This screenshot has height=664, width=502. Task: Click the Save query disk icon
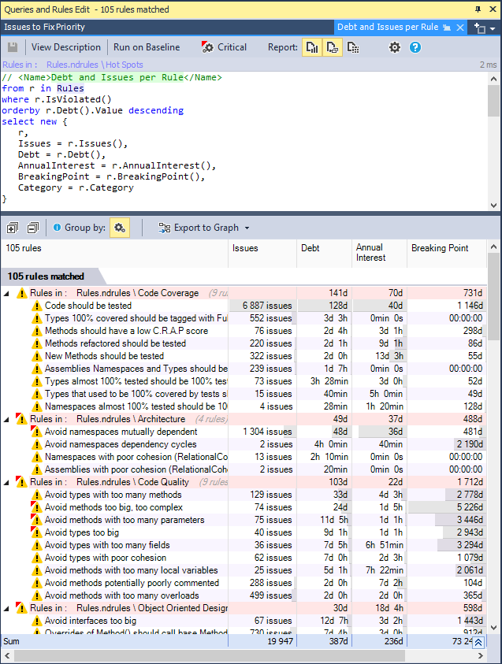[13, 47]
